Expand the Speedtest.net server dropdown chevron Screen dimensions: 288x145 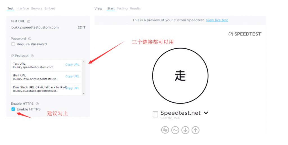(206, 113)
